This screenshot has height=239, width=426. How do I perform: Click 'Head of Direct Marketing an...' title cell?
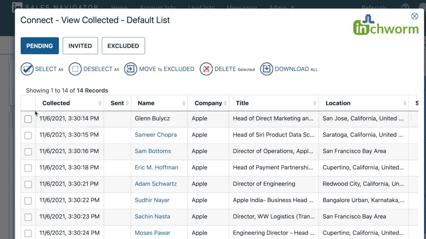[273, 119]
